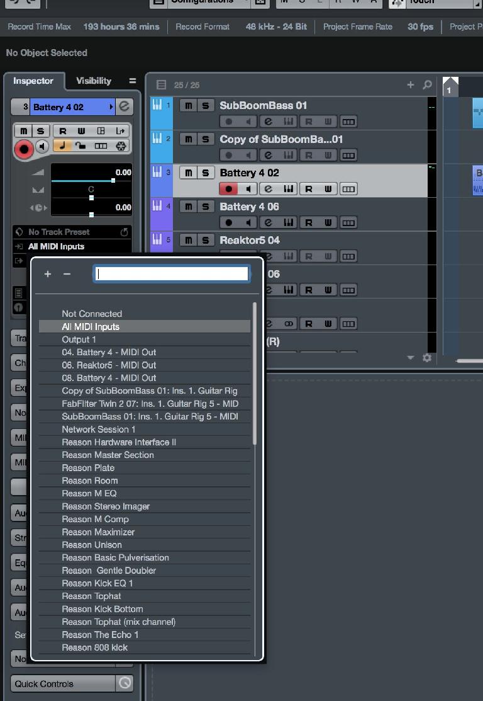Click the lock track icon in Inspector
The image size is (483, 701).
click(80, 145)
